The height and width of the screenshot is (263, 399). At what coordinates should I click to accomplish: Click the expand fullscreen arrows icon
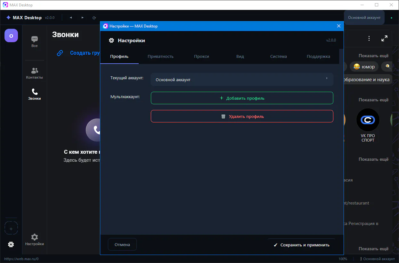pos(384,38)
